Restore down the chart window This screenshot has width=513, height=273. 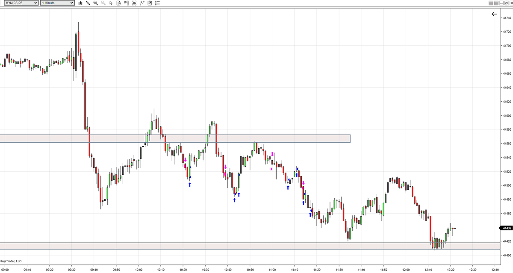coord(506,3)
